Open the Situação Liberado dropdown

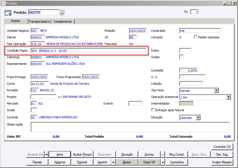198,118
